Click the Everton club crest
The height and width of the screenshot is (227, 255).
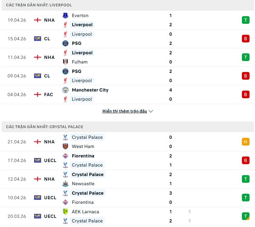click(65, 15)
